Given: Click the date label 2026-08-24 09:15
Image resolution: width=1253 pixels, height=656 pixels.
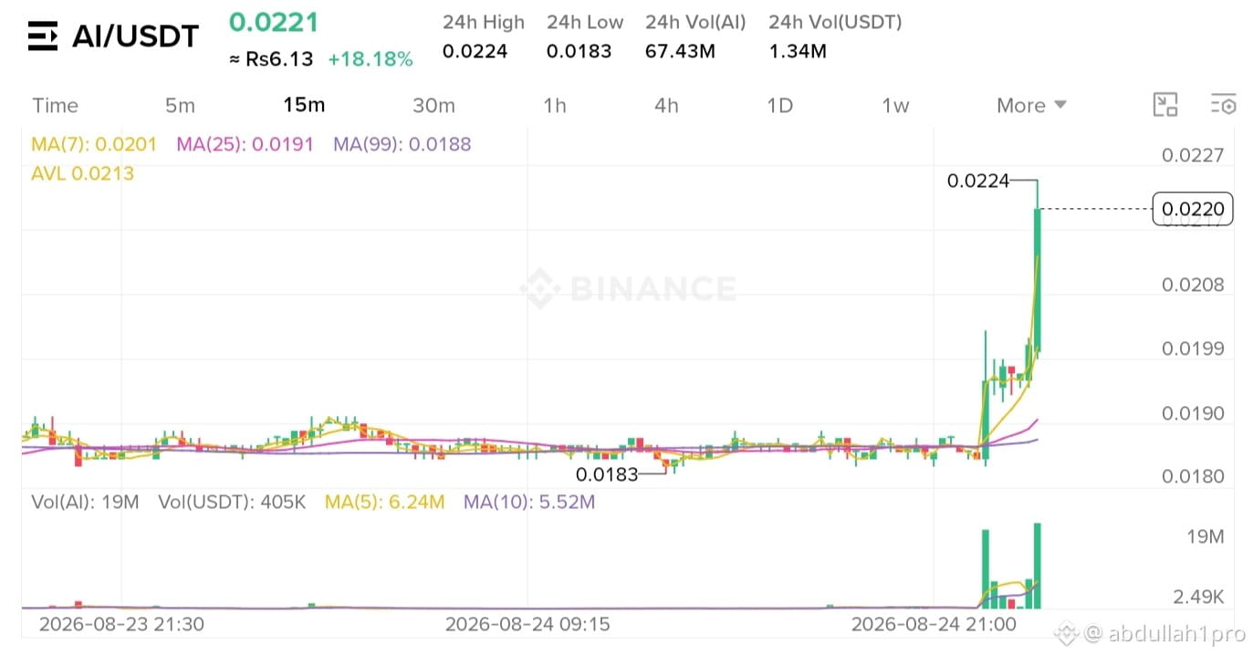Looking at the screenshot, I should [x=527, y=625].
